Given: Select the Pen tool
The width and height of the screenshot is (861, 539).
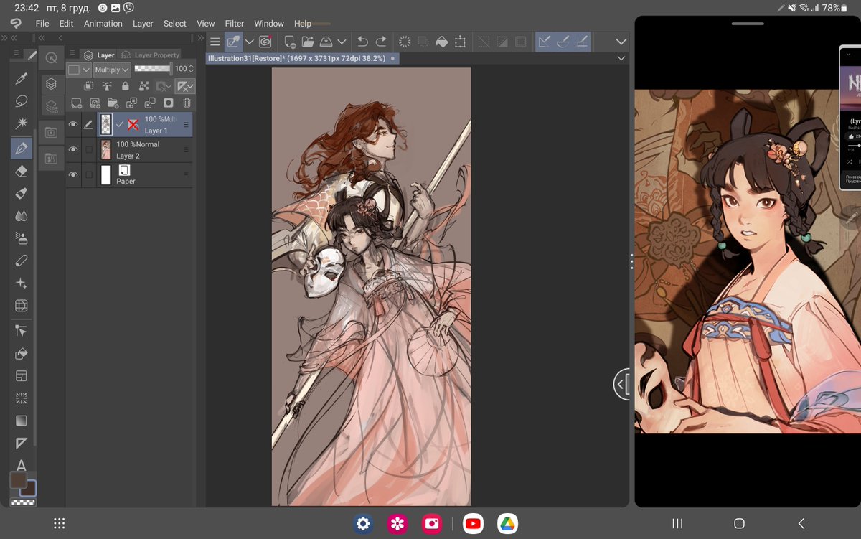Looking at the screenshot, I should (22, 149).
